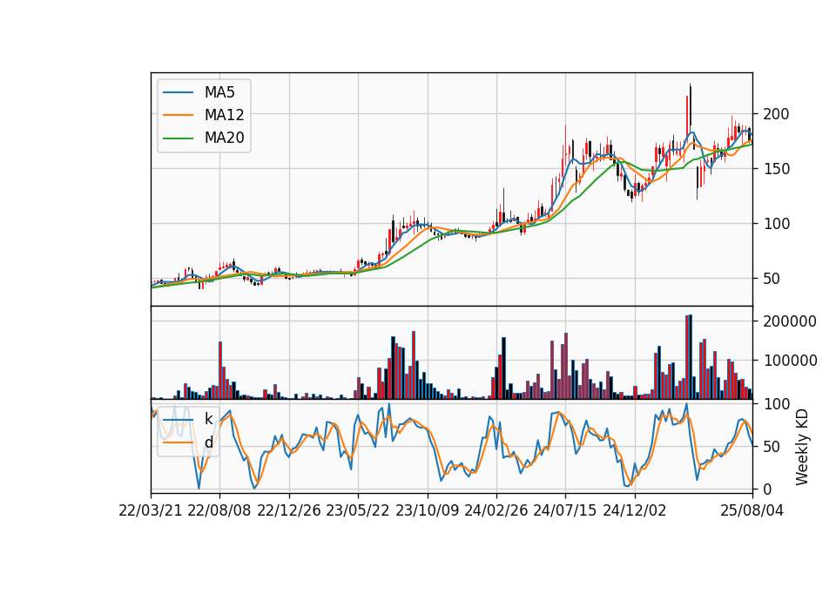Click the 25/08/04 date tick label
Viewport: 836px width, 601px height.
tap(752, 510)
